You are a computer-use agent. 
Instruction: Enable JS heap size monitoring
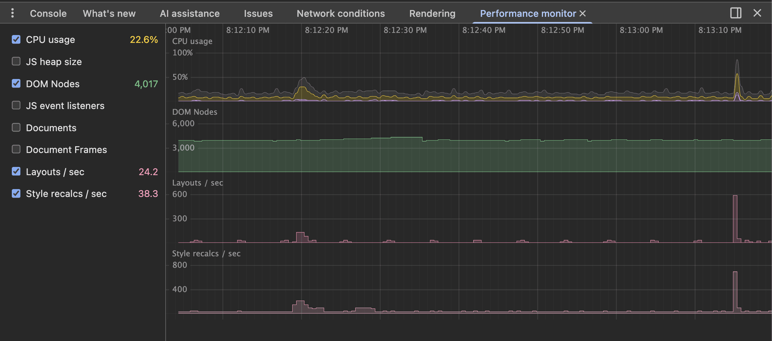16,61
